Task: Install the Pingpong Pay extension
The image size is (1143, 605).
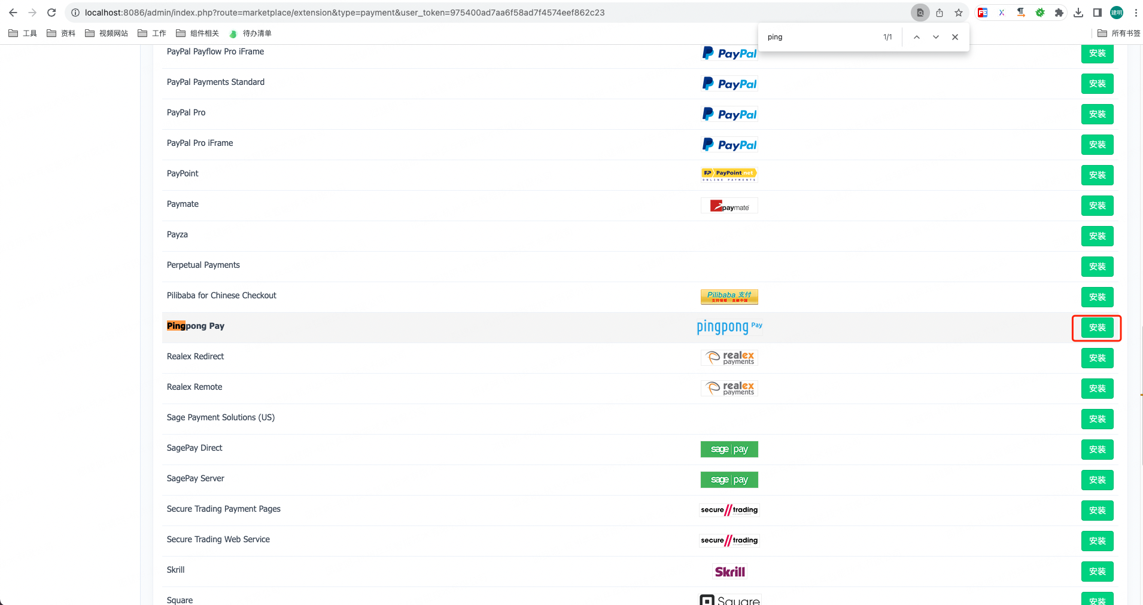Action: [1097, 328]
